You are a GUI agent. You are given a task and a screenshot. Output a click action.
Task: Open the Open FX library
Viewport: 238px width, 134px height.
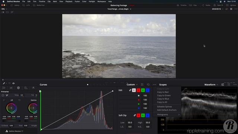(218, 5)
